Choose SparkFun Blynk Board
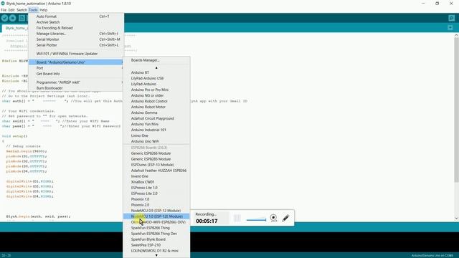Image resolution: width=459 pixels, height=258 pixels. coord(156,239)
